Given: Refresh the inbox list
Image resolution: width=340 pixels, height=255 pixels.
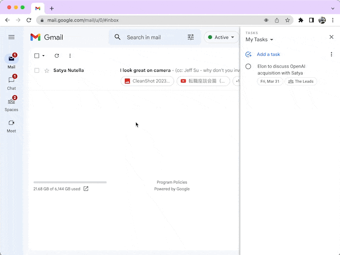Looking at the screenshot, I should click(x=57, y=56).
